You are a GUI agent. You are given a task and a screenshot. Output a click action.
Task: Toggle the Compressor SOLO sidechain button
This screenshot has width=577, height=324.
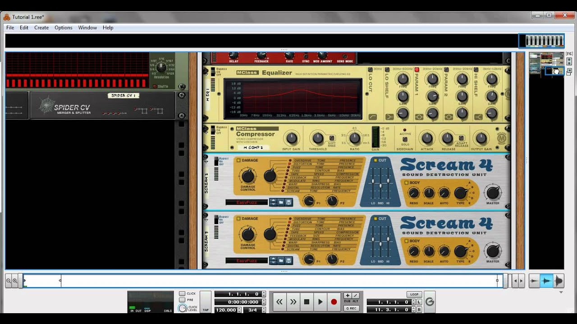tap(404, 139)
